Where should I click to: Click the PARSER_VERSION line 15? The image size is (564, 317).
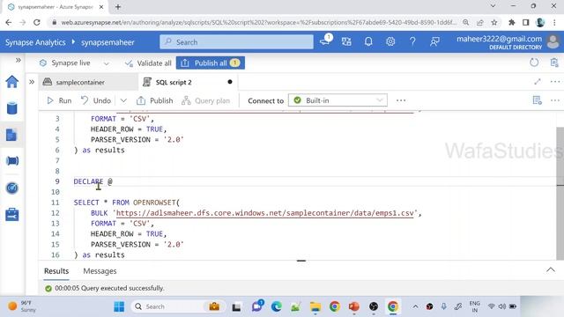coord(137,245)
